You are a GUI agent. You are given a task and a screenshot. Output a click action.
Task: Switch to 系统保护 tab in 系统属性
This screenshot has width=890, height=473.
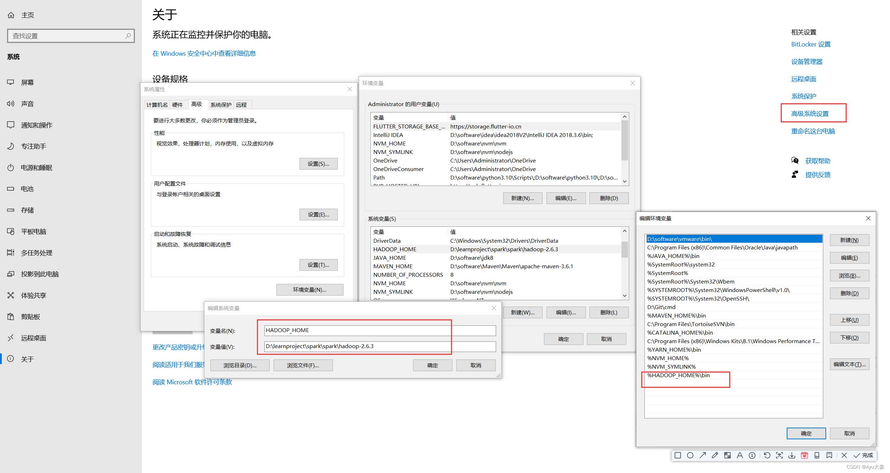[x=221, y=105]
